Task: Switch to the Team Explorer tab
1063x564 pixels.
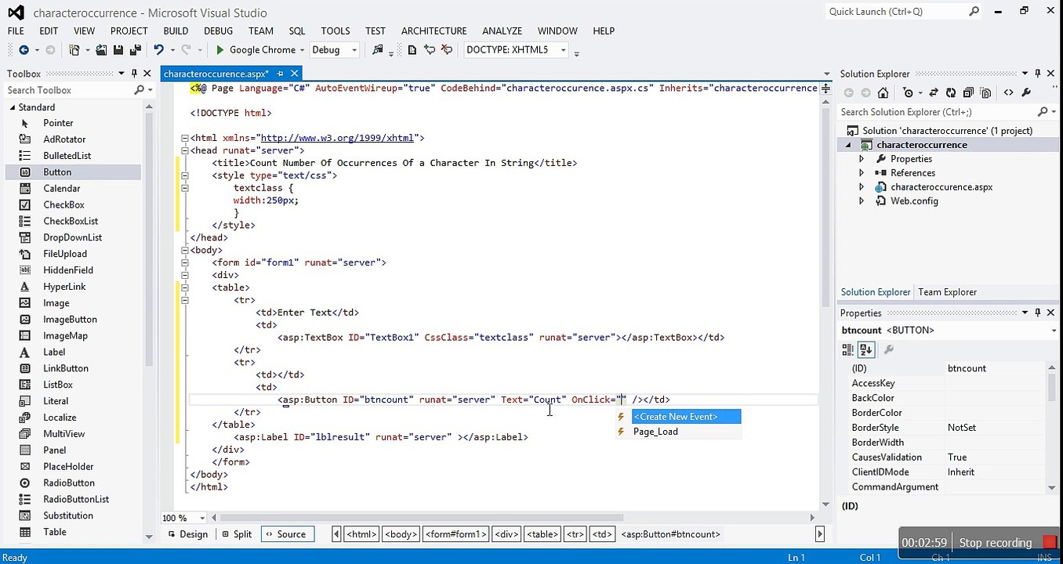Action: tap(947, 292)
